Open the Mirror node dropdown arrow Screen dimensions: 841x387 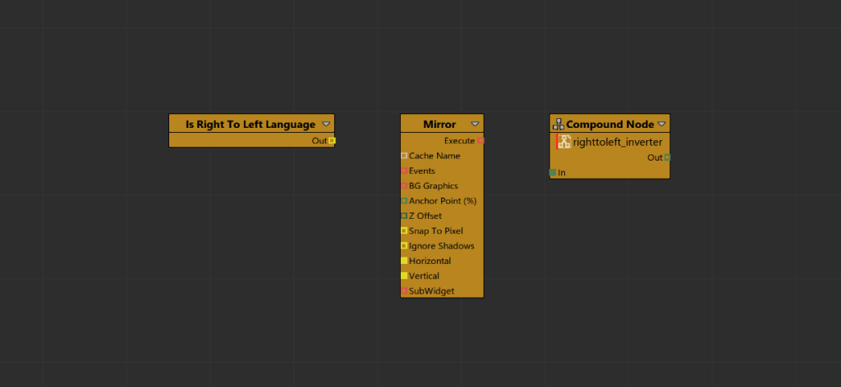476,124
